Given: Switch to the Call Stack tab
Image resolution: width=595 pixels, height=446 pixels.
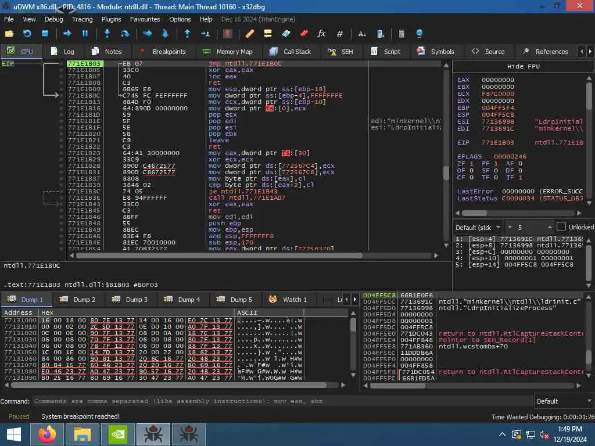Looking at the screenshot, I should [x=291, y=52].
